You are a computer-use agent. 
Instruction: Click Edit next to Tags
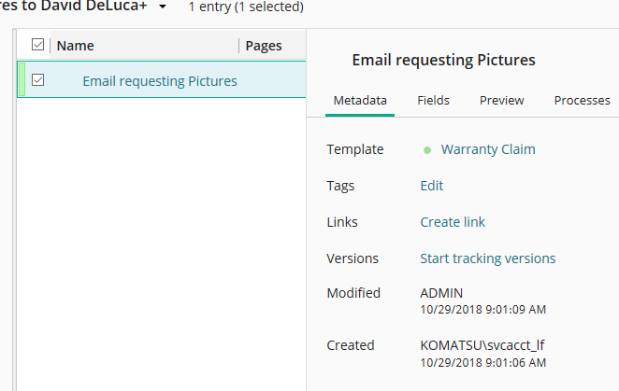pyautogui.click(x=432, y=186)
